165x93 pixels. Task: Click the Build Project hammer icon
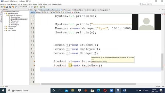[x=32, y=7]
